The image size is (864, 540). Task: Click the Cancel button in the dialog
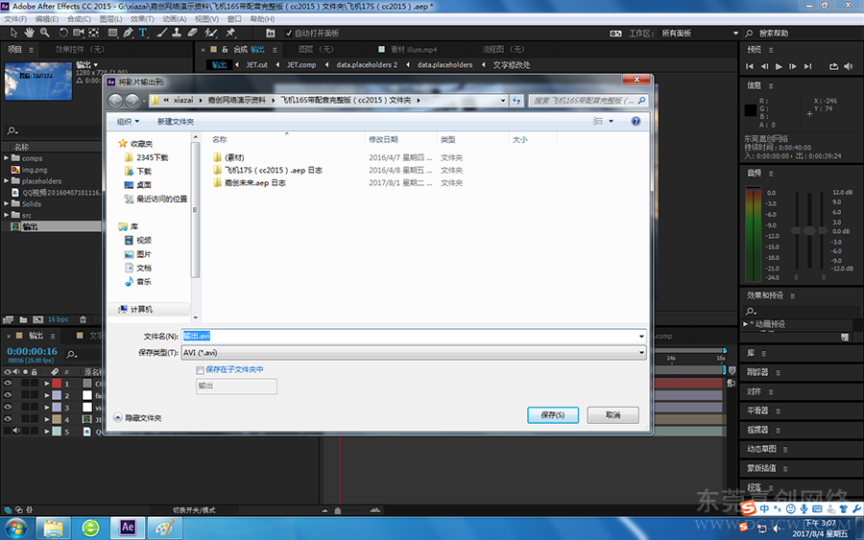(612, 415)
